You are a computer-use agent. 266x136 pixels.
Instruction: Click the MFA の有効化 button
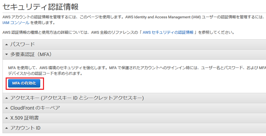coord(24,83)
